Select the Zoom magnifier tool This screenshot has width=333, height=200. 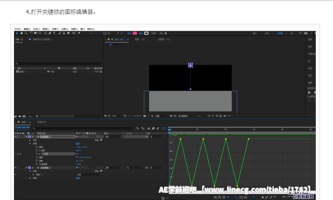(26, 33)
